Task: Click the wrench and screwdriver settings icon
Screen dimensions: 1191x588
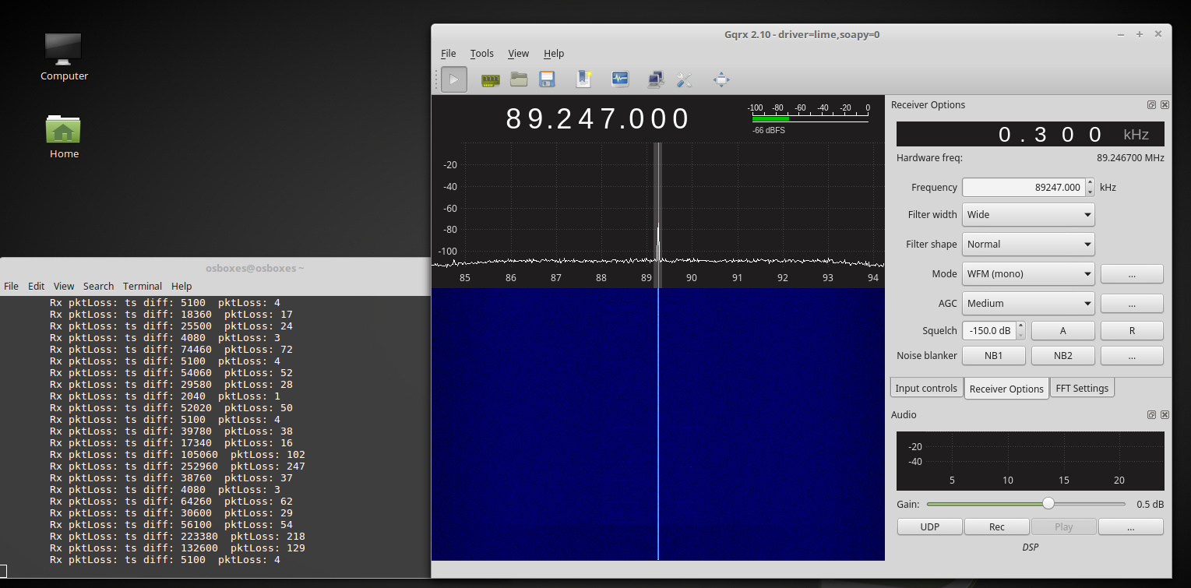Action: 684,79
